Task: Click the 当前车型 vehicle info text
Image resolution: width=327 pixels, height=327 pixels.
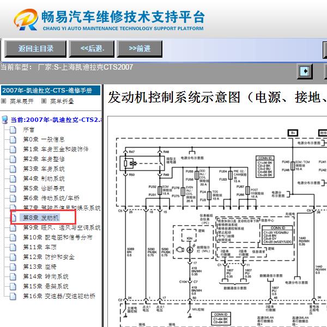Action: pos(67,67)
